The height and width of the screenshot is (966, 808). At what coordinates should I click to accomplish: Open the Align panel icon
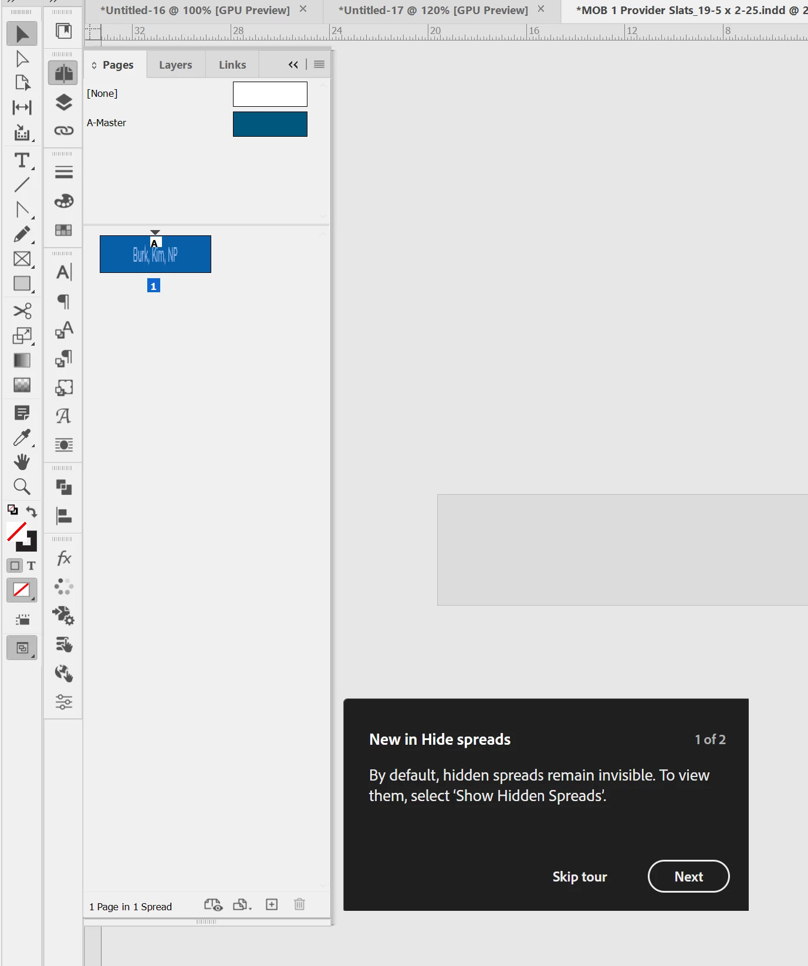[63, 516]
